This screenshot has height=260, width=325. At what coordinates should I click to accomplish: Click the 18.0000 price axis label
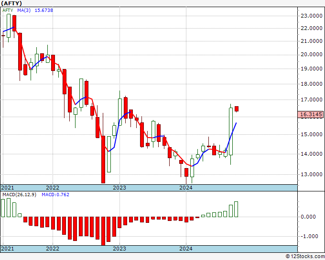pos(311,84)
